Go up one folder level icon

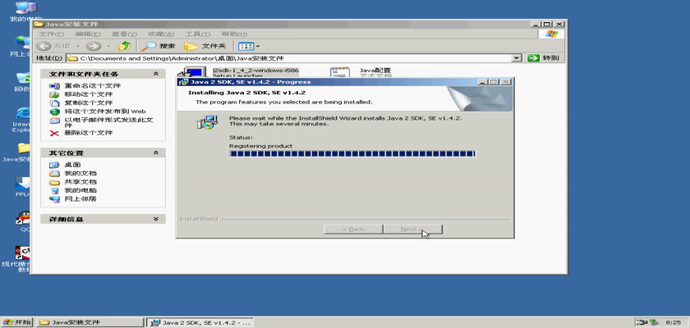coord(125,46)
